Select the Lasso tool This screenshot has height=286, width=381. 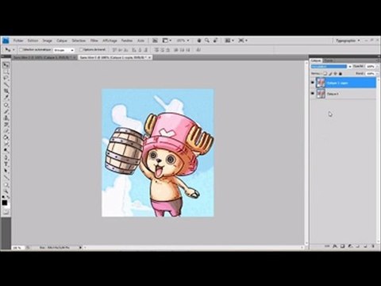pyautogui.click(x=6, y=78)
